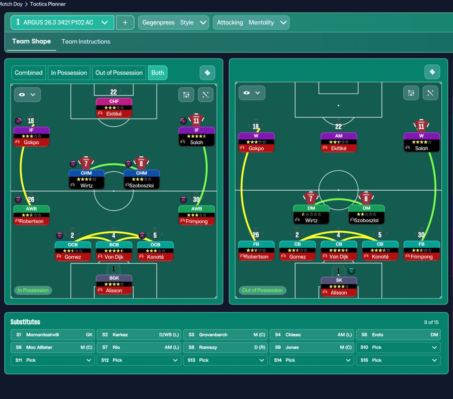Click Wirtz's number 7 shirt above the CHM card

click(86, 163)
